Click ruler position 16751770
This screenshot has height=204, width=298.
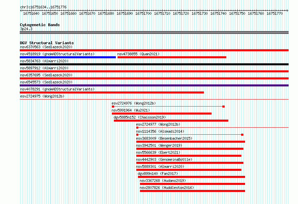click(275, 13)
